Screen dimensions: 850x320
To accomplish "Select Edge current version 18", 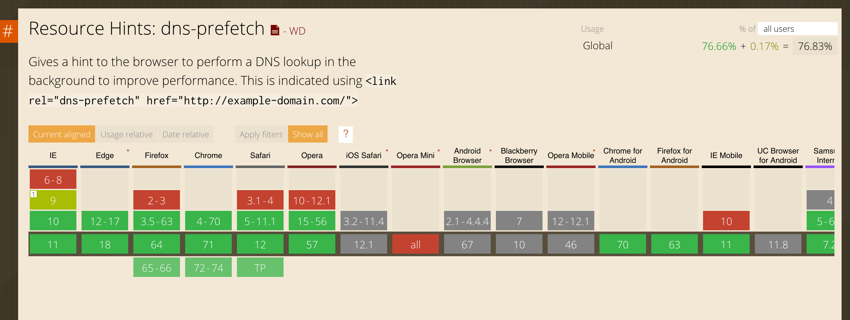I will [x=105, y=244].
